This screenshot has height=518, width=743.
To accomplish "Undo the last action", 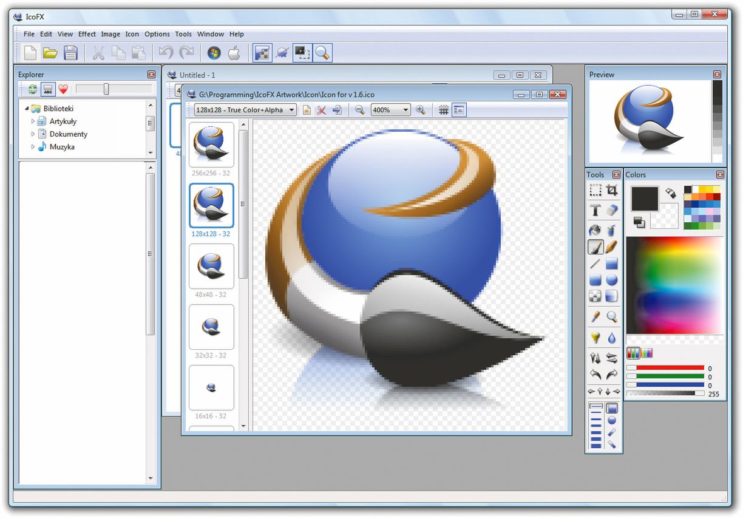I will tap(166, 53).
